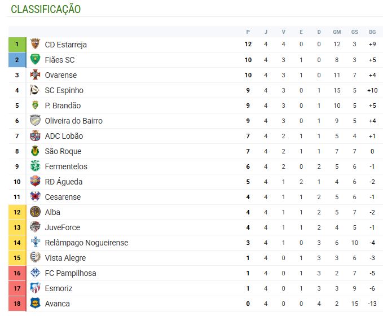Select the RD Águeda team name
383x316 pixels.
point(63,182)
